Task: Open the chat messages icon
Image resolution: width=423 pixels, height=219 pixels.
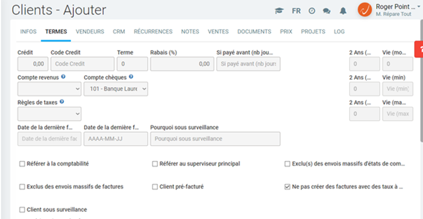Action: coord(326,11)
